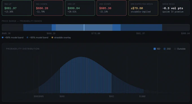Click the 1SD UP card showing $881.97
The height and width of the screenshot is (104, 192).
coord(17,8)
